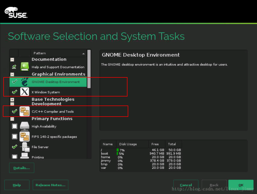Click the FIPS 140-2 packages icon
Viewport: 257px width, 194px height.
click(x=24, y=136)
